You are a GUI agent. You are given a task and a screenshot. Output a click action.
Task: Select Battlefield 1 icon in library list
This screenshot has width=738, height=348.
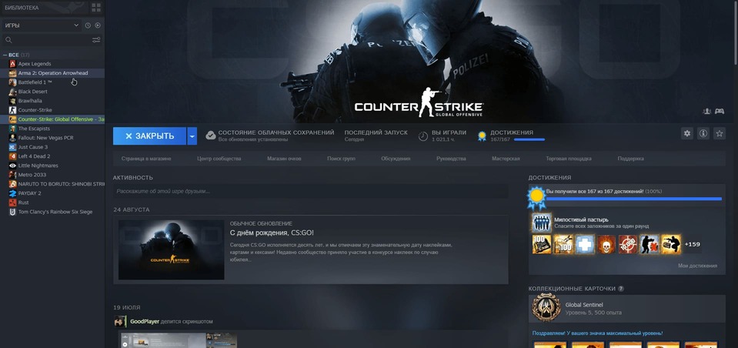13,82
